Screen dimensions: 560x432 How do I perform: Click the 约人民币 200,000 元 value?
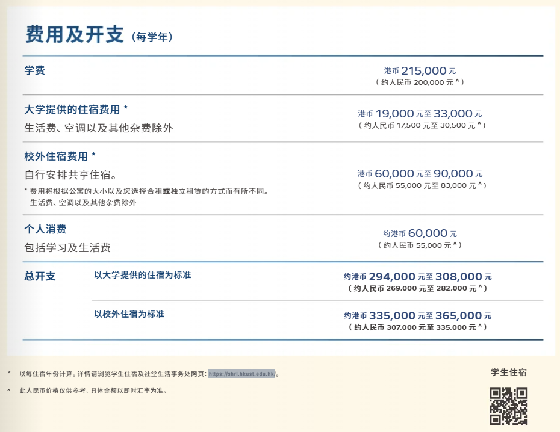(420, 82)
